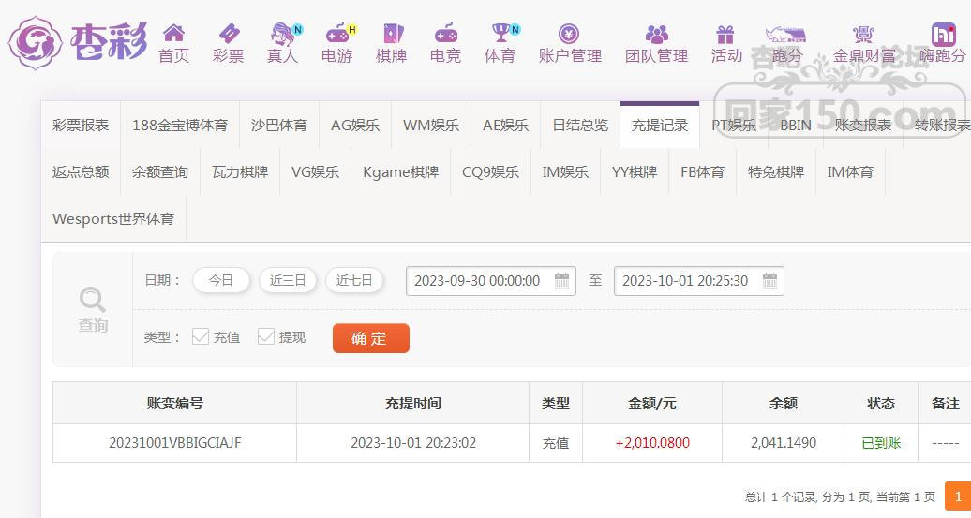Switch to the 余额查询 tab

(x=159, y=172)
